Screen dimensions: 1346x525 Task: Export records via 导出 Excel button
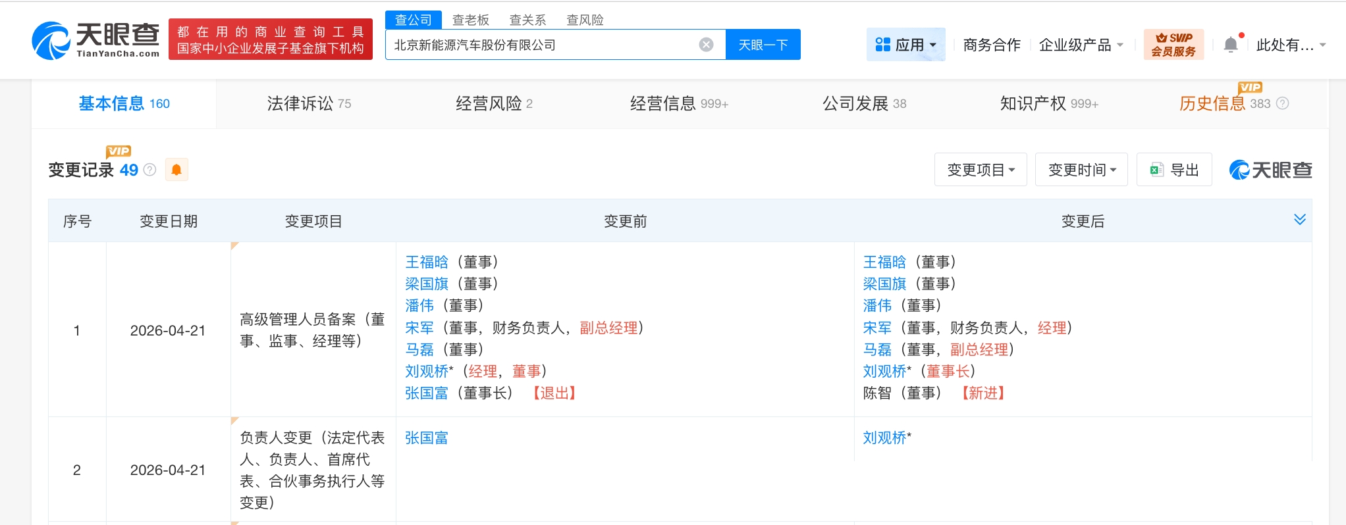1174,170
